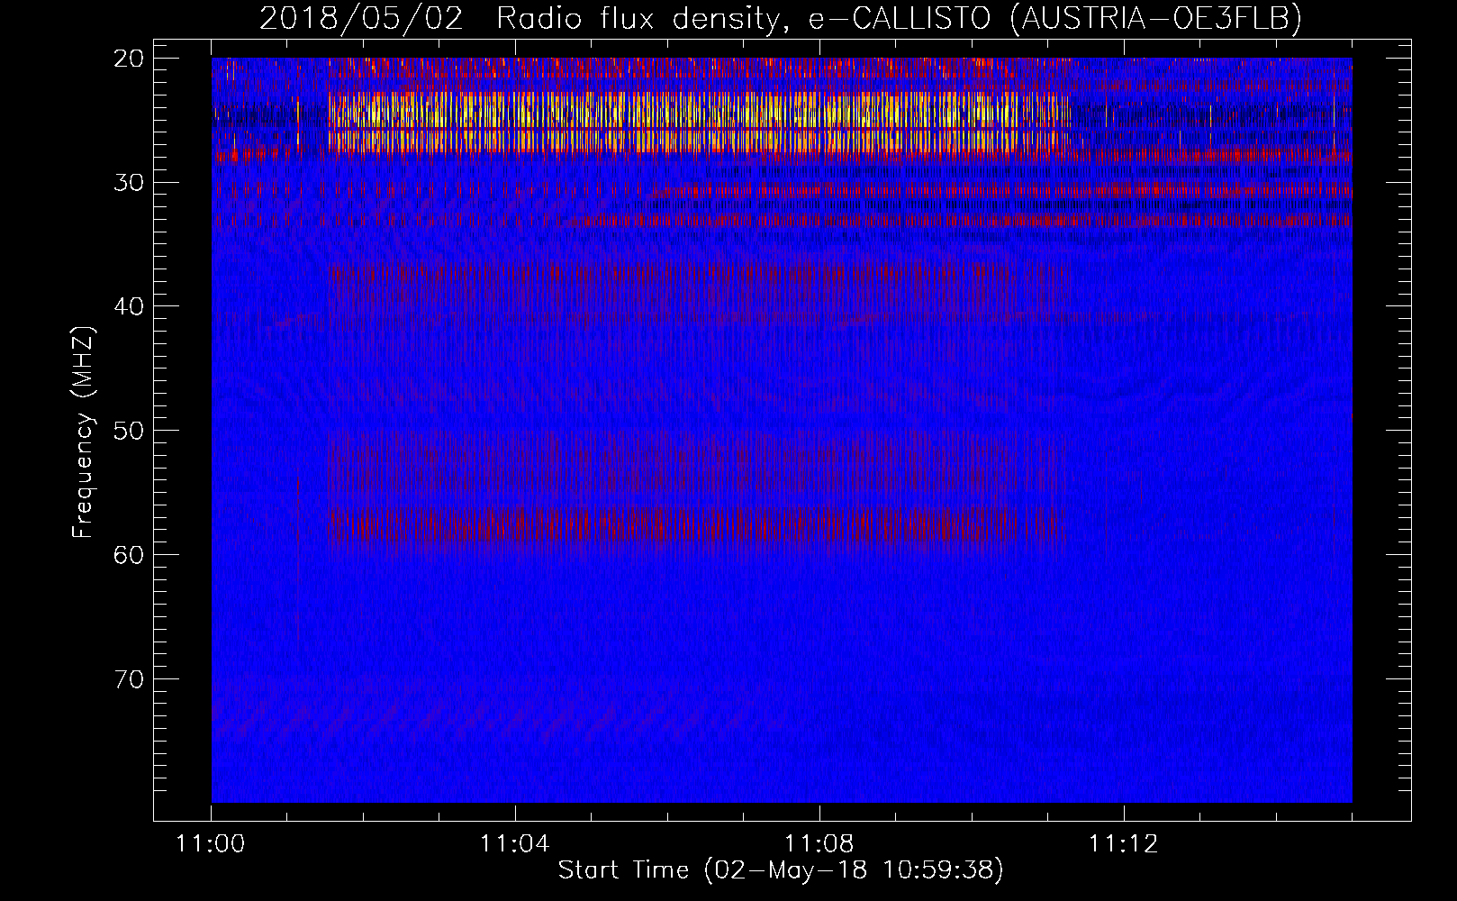This screenshot has width=1457, height=901.
Task: Click the plot title '2018/05/02 Radio flux density'
Action: point(519,18)
